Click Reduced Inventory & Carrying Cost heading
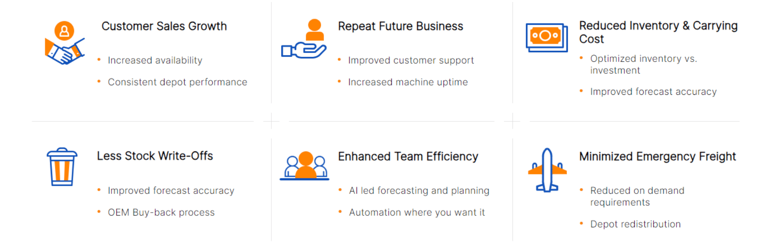The width and height of the screenshot is (776, 249). [658, 32]
